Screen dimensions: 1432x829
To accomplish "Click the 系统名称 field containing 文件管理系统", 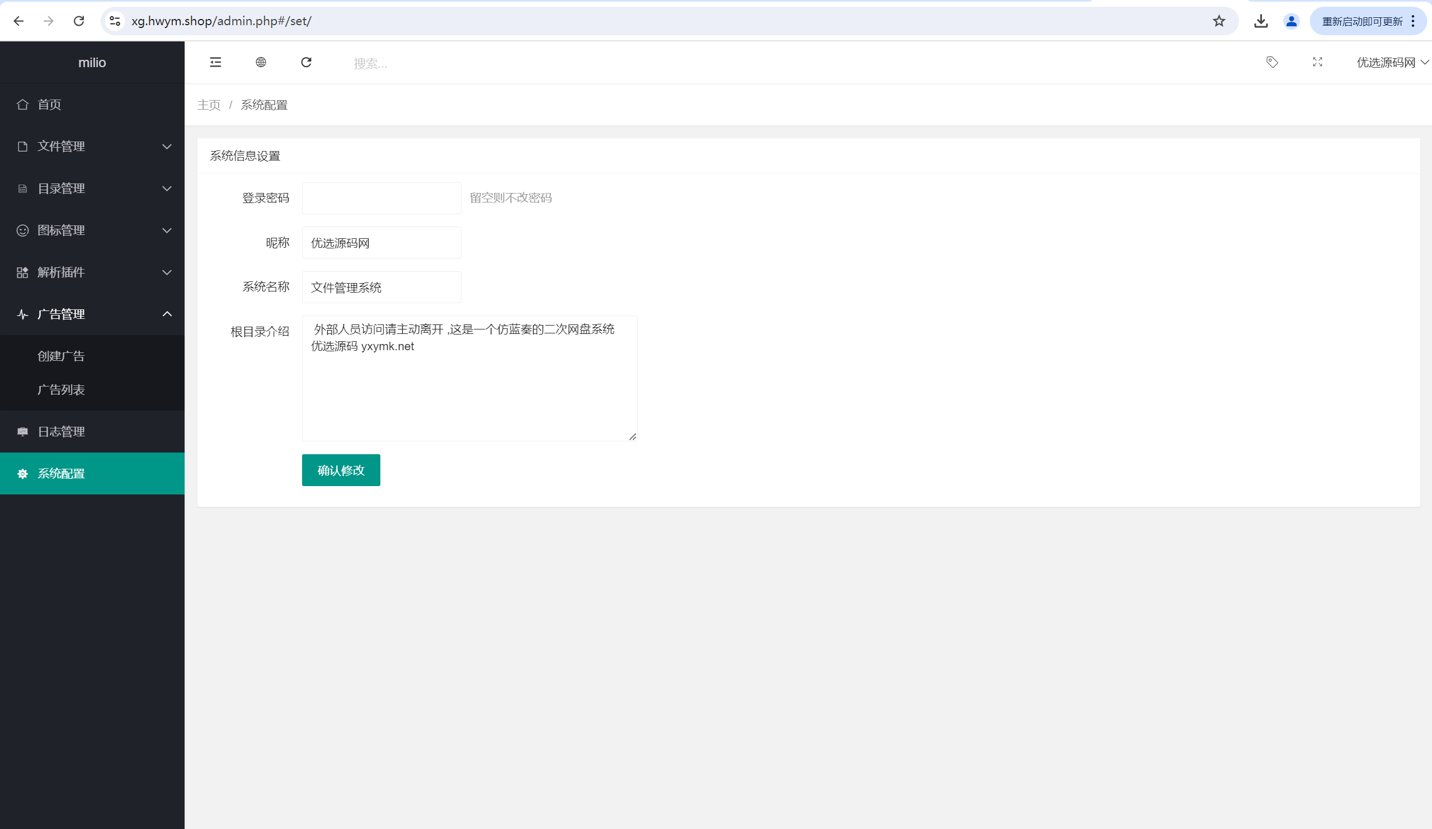I will [x=381, y=287].
